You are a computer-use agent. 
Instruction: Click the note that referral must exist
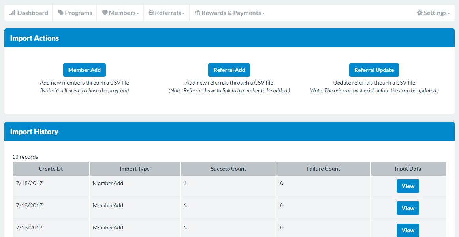pyautogui.click(x=374, y=91)
